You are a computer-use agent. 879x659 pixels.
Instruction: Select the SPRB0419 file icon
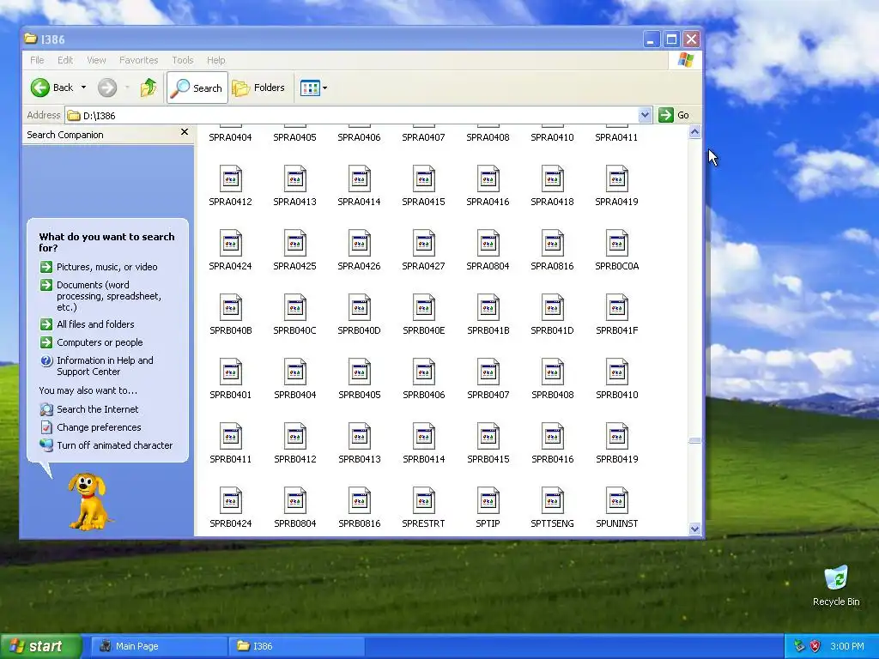616,437
